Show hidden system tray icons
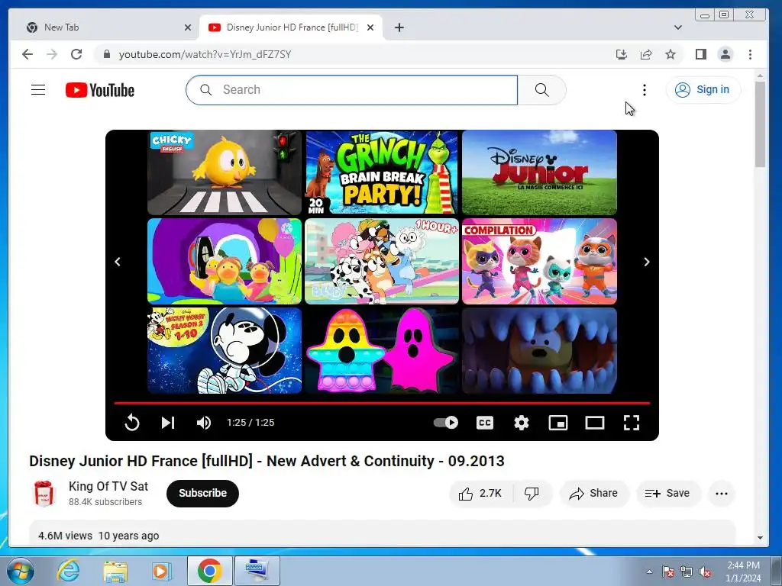The image size is (782, 586). [649, 572]
